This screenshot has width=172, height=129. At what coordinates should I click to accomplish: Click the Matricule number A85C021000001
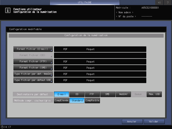coord(150,8)
